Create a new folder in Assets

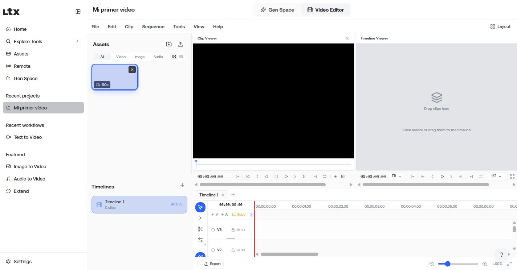169,44
